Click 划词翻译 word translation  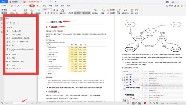pos(111,10)
